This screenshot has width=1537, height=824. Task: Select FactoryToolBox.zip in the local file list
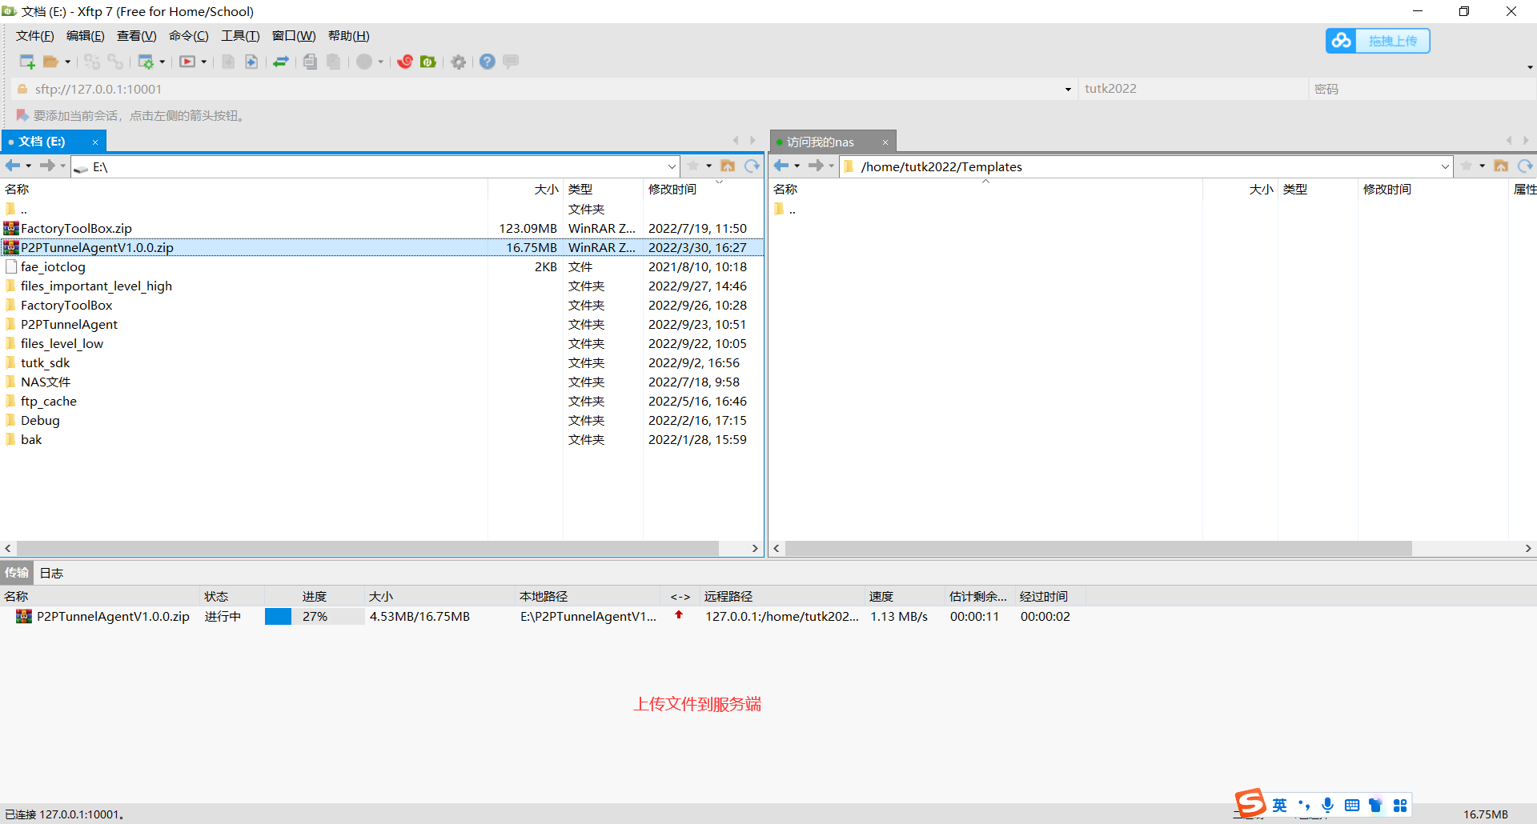coord(76,229)
